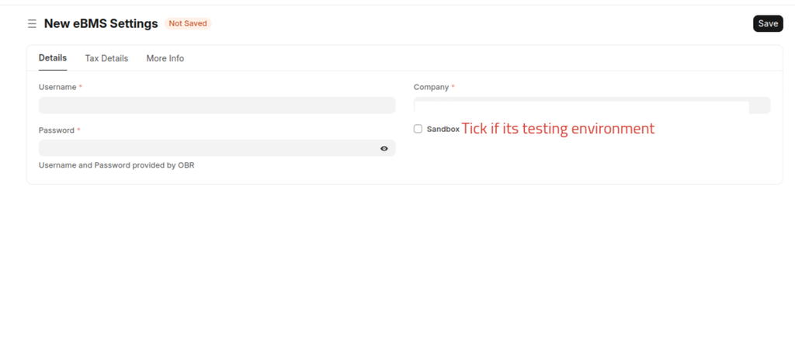Switch to the More Info tab
795x357 pixels.
[165, 58]
